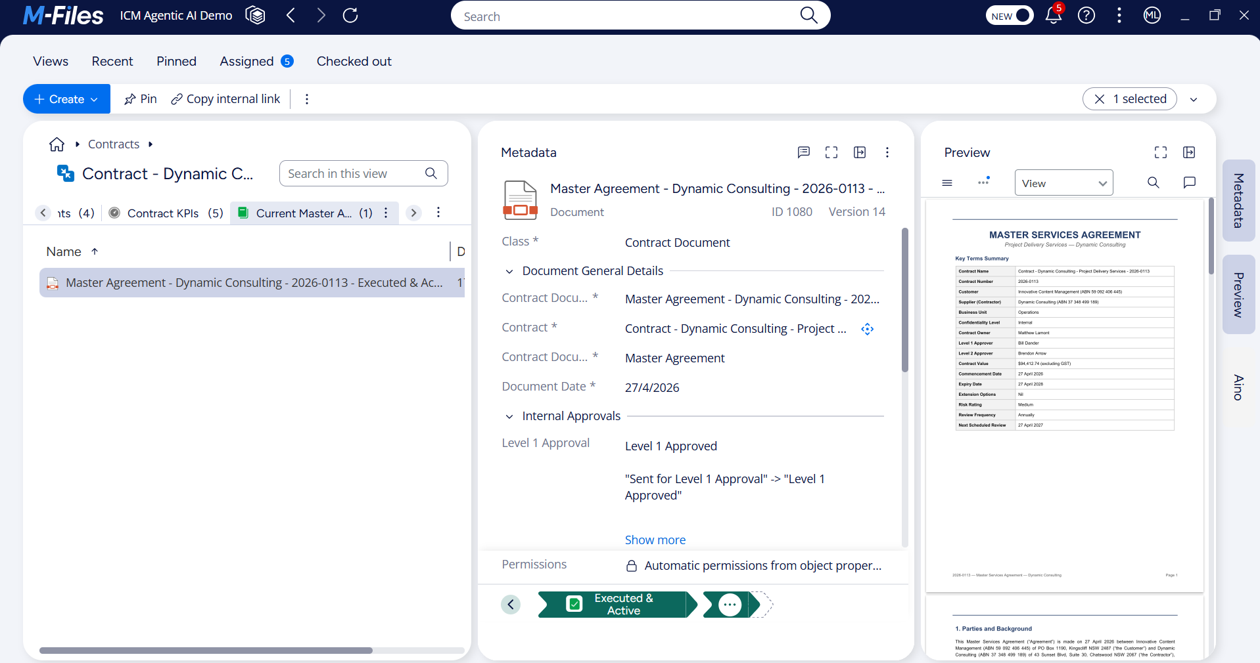
Task: Open the Aino side tab
Action: pos(1238,387)
